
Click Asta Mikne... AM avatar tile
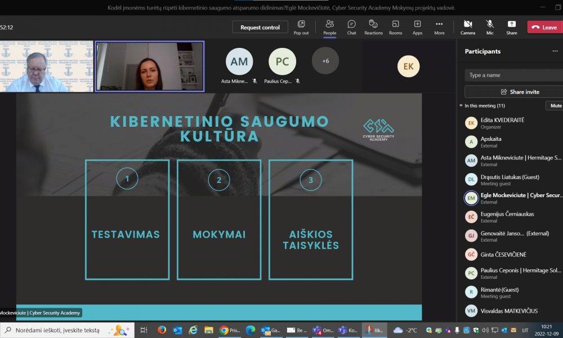pos(239,61)
